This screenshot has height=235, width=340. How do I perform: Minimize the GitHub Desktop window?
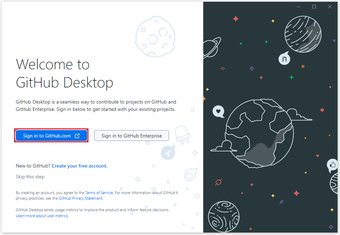[298, 6]
